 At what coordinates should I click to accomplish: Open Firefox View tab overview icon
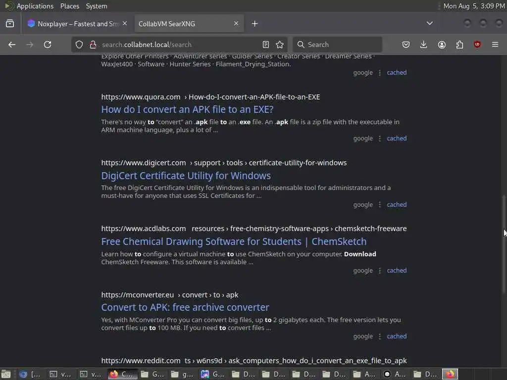(x=10, y=24)
